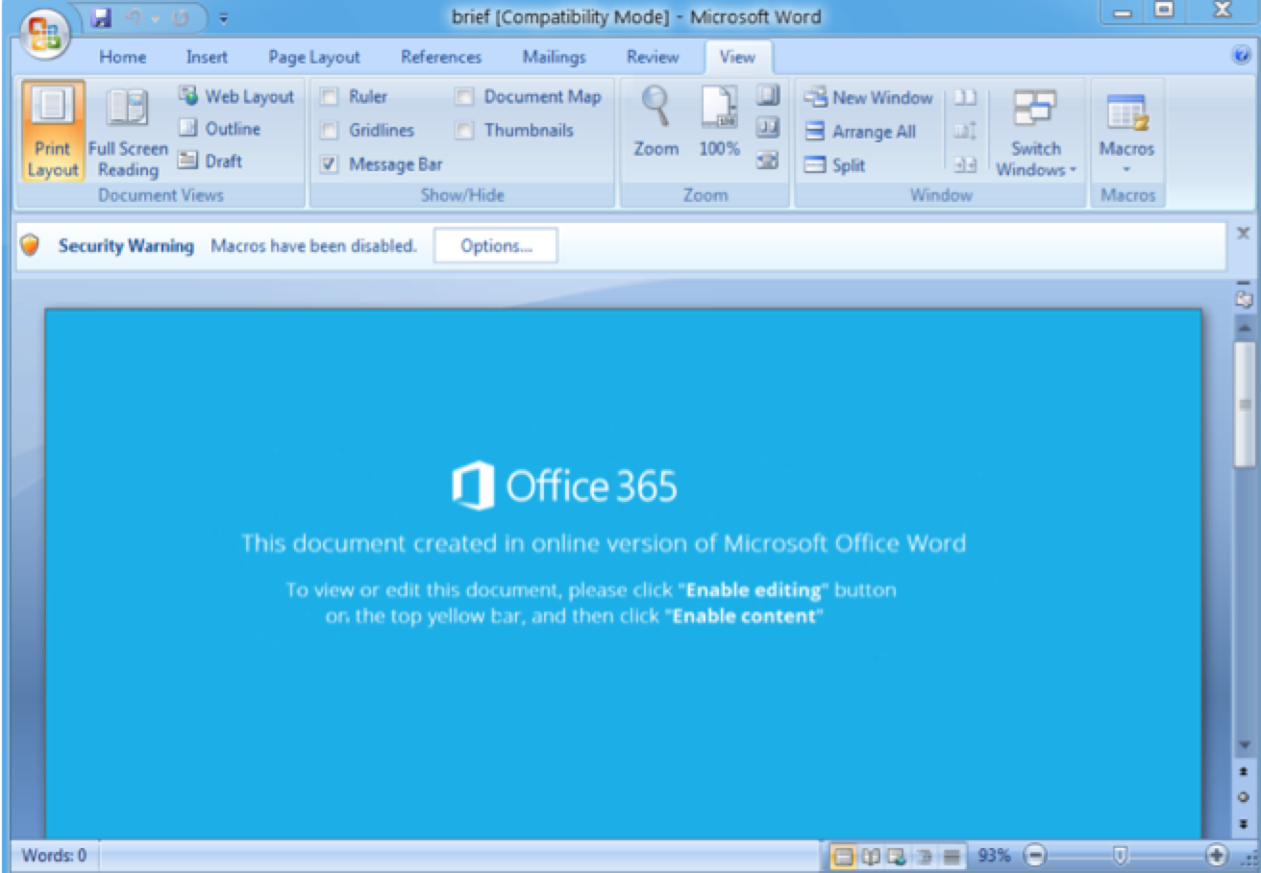
Task: Click the Page Width zoom icon
Action: [x=767, y=161]
